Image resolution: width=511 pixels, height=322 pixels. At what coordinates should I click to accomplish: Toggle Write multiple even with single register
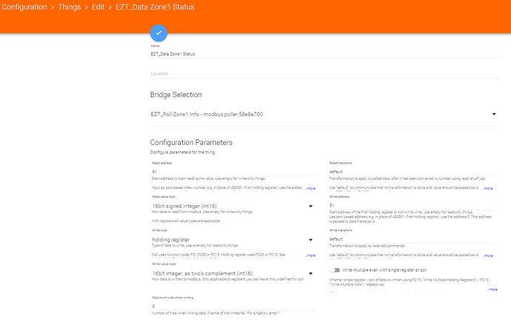[335, 270]
